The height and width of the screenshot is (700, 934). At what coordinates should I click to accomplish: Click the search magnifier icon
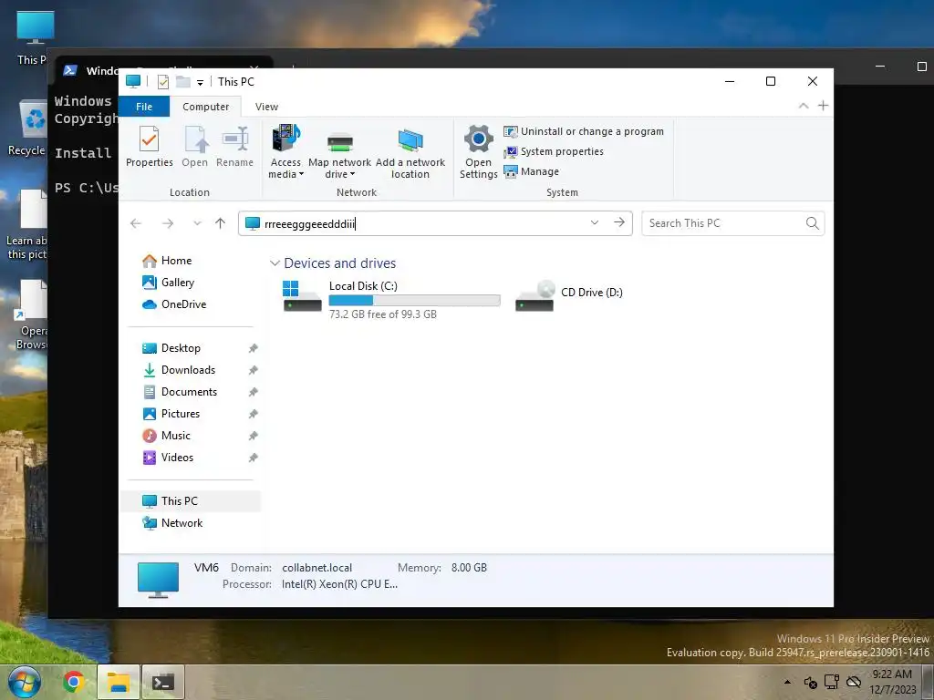tap(812, 223)
